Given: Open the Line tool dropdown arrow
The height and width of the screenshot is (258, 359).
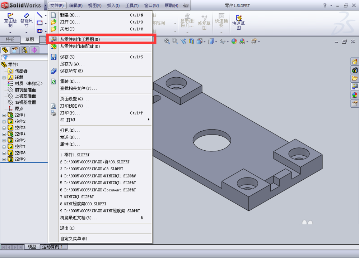Looking at the screenshot, I should tap(46, 15).
